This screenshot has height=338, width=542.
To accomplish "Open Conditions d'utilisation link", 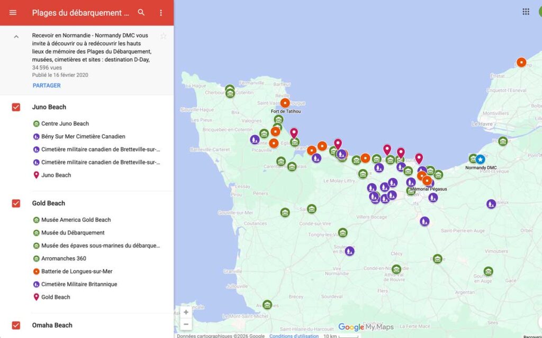I will 294,335.
